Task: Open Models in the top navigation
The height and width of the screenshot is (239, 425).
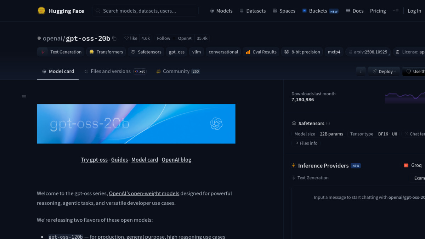Action: click(221, 11)
